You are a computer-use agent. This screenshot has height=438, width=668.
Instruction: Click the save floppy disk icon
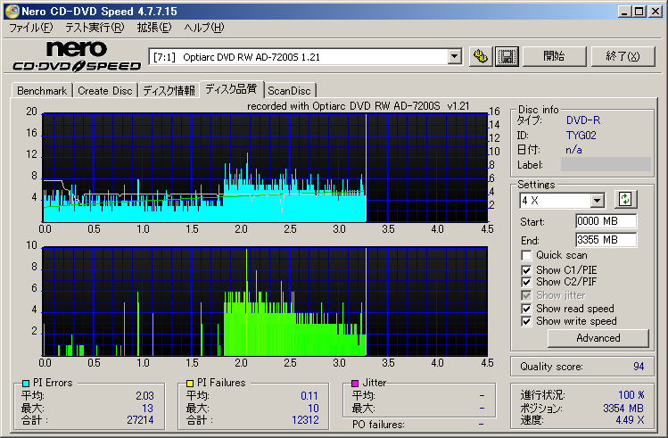507,56
